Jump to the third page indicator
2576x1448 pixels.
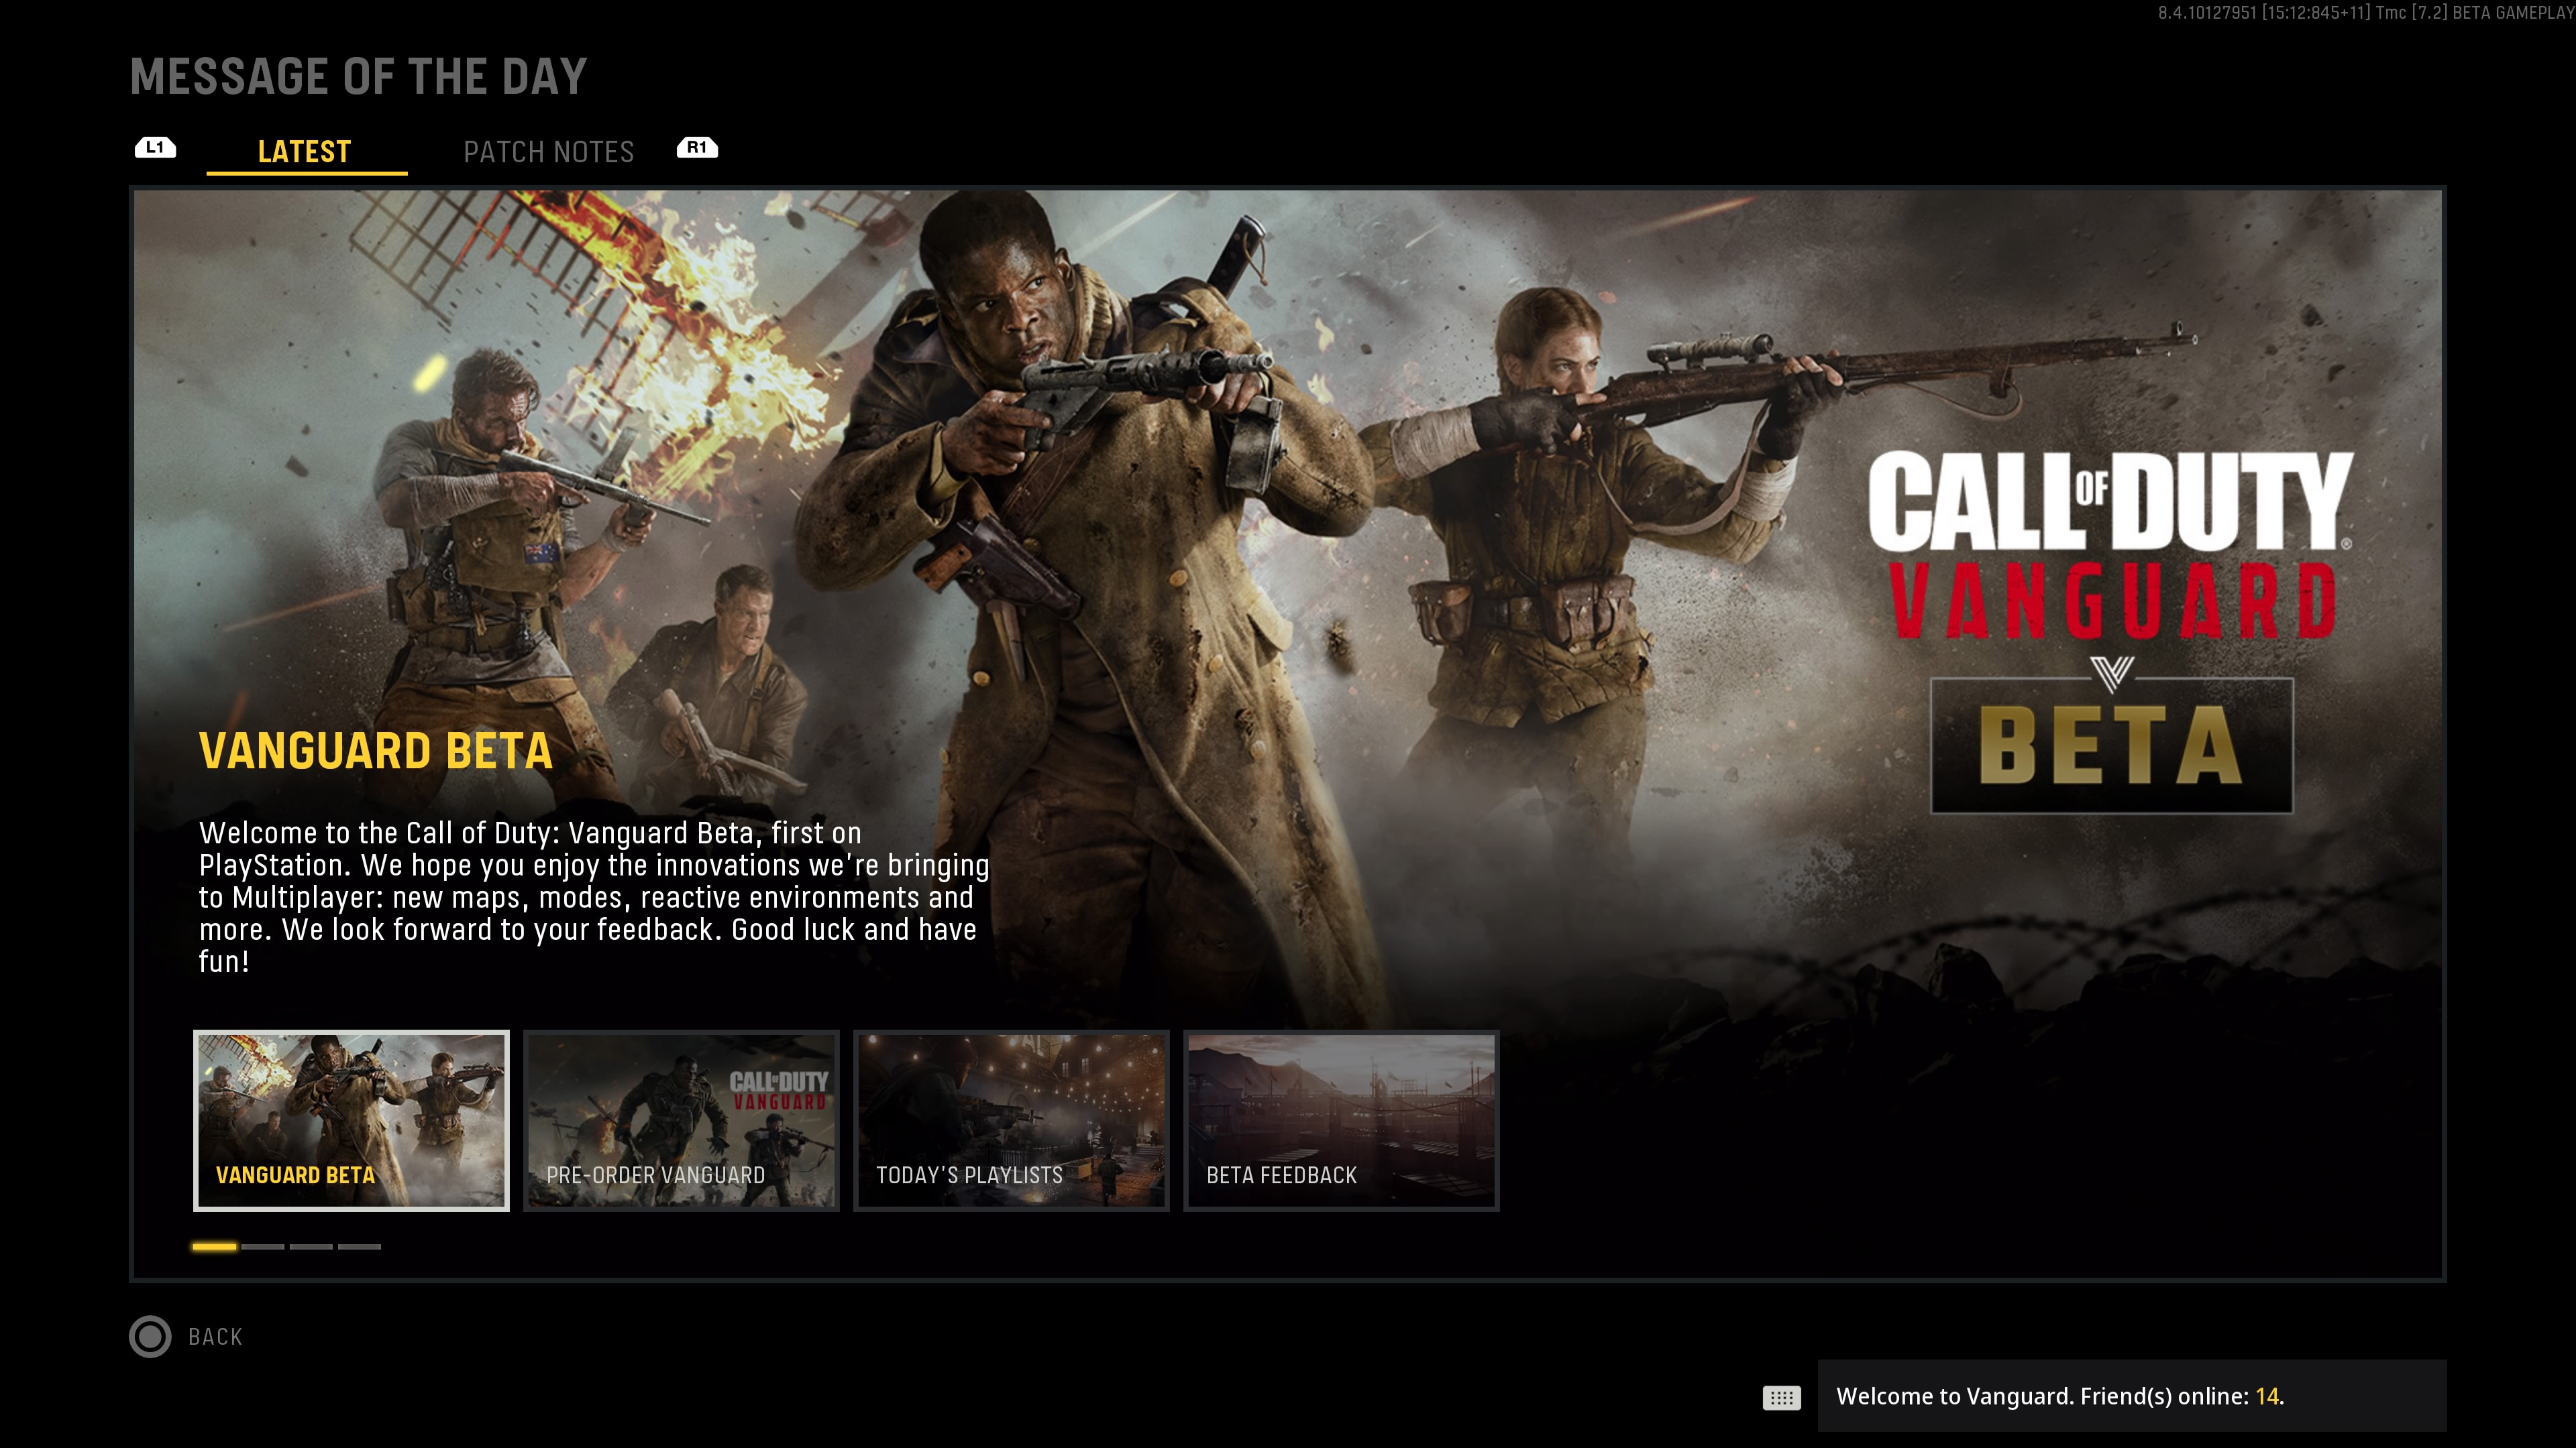point(311,1246)
